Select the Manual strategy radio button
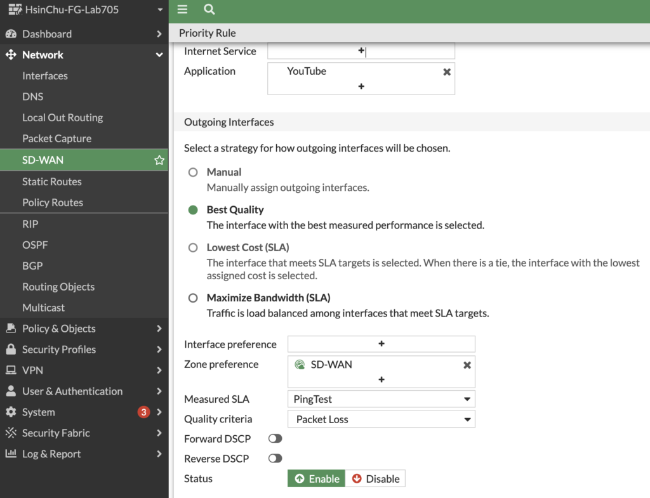The image size is (650, 498). tap(193, 172)
